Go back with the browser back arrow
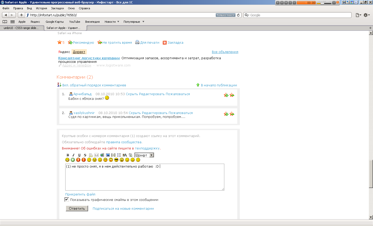Screen dimensions: 373x226 click(x=6, y=15)
